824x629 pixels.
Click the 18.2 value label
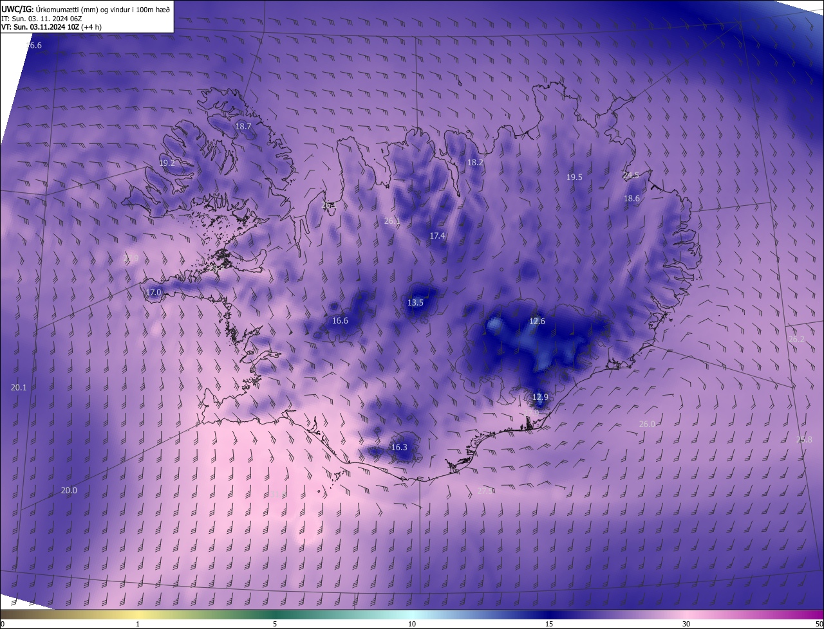[x=475, y=163]
